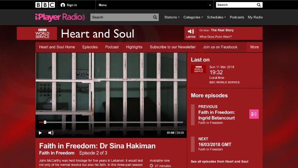Select the Highlights tab
Image resolution: width=298 pixels, height=168 pixels.
pyautogui.click(x=134, y=47)
